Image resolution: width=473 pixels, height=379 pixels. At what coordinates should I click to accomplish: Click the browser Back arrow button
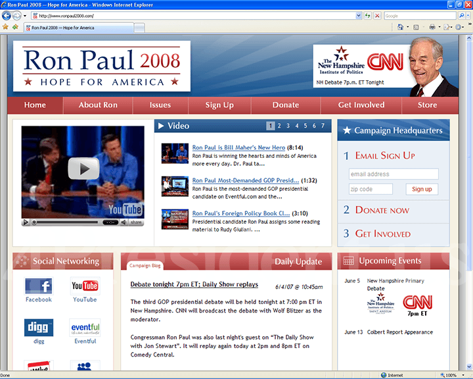7,15
